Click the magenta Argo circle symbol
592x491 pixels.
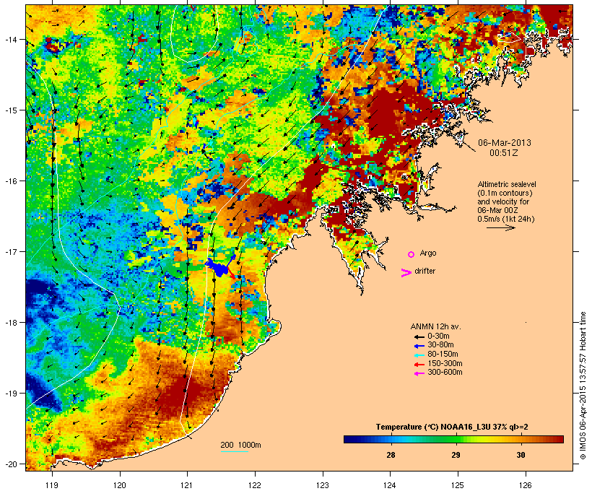pyautogui.click(x=412, y=255)
